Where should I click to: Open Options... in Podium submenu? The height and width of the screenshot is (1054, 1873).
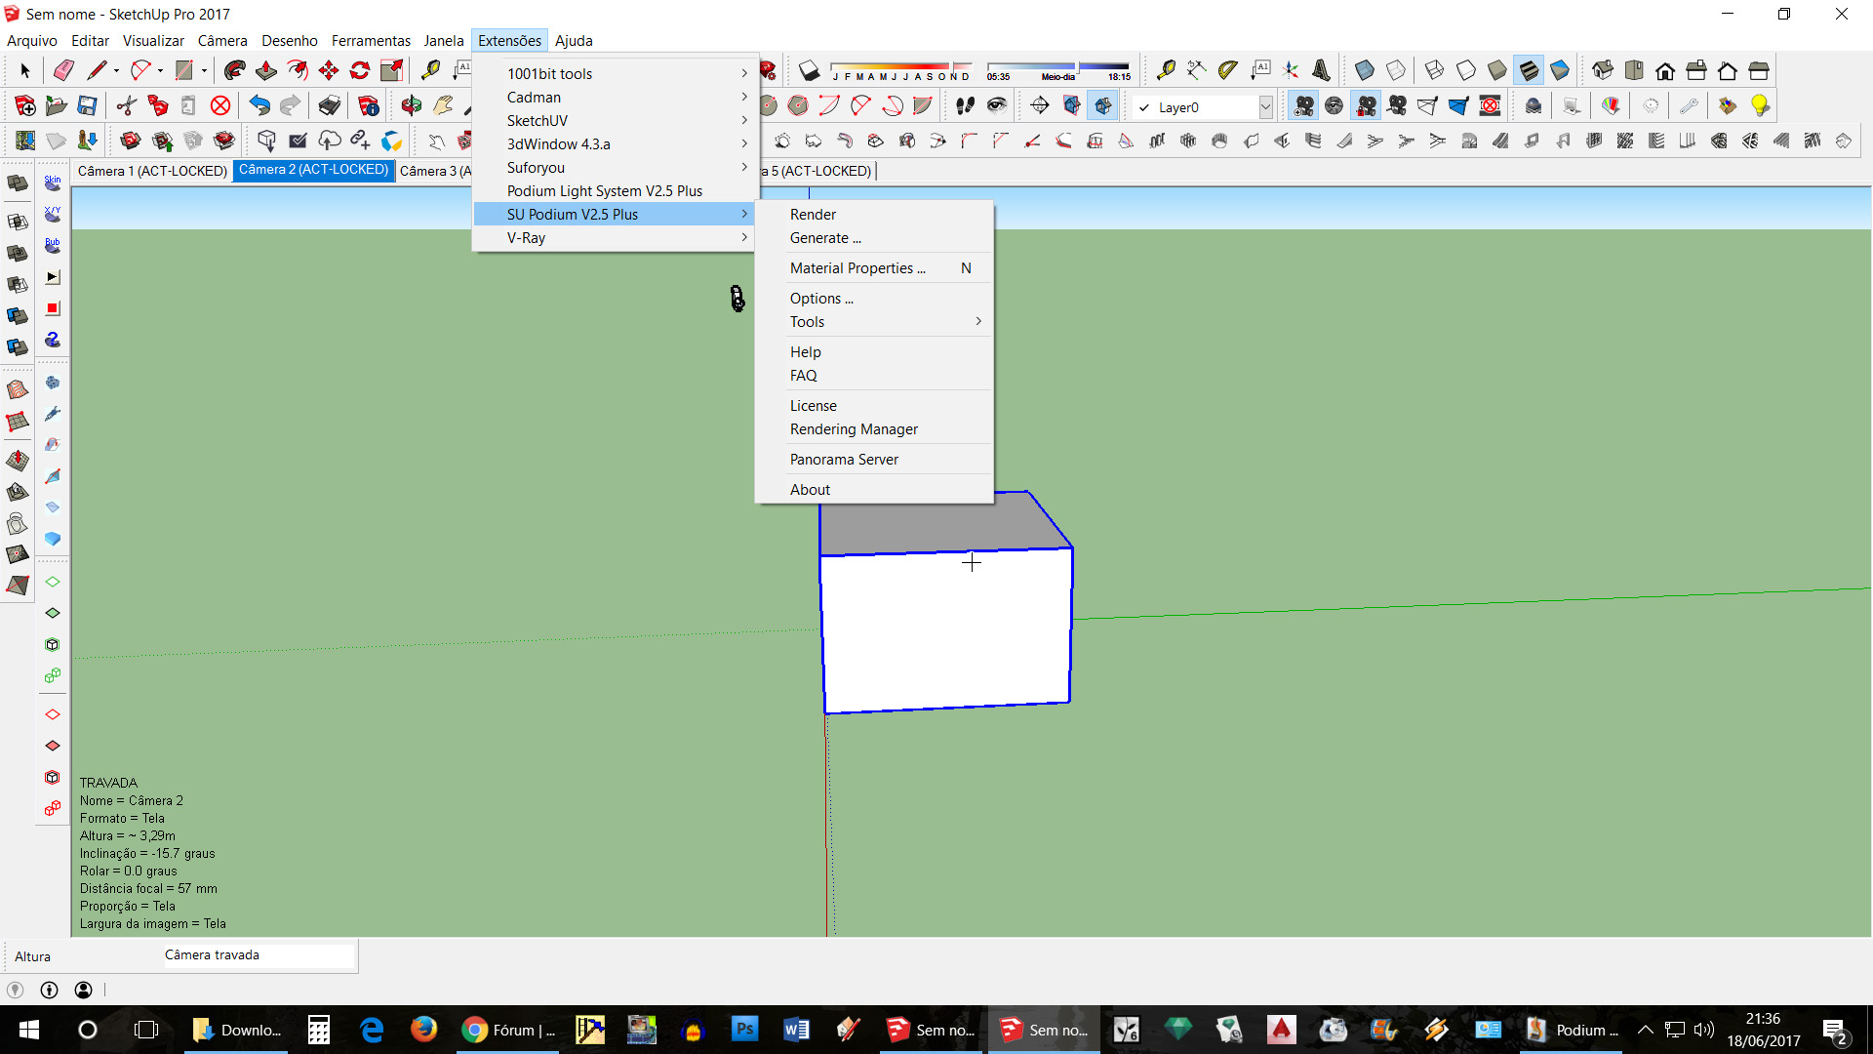(874, 299)
